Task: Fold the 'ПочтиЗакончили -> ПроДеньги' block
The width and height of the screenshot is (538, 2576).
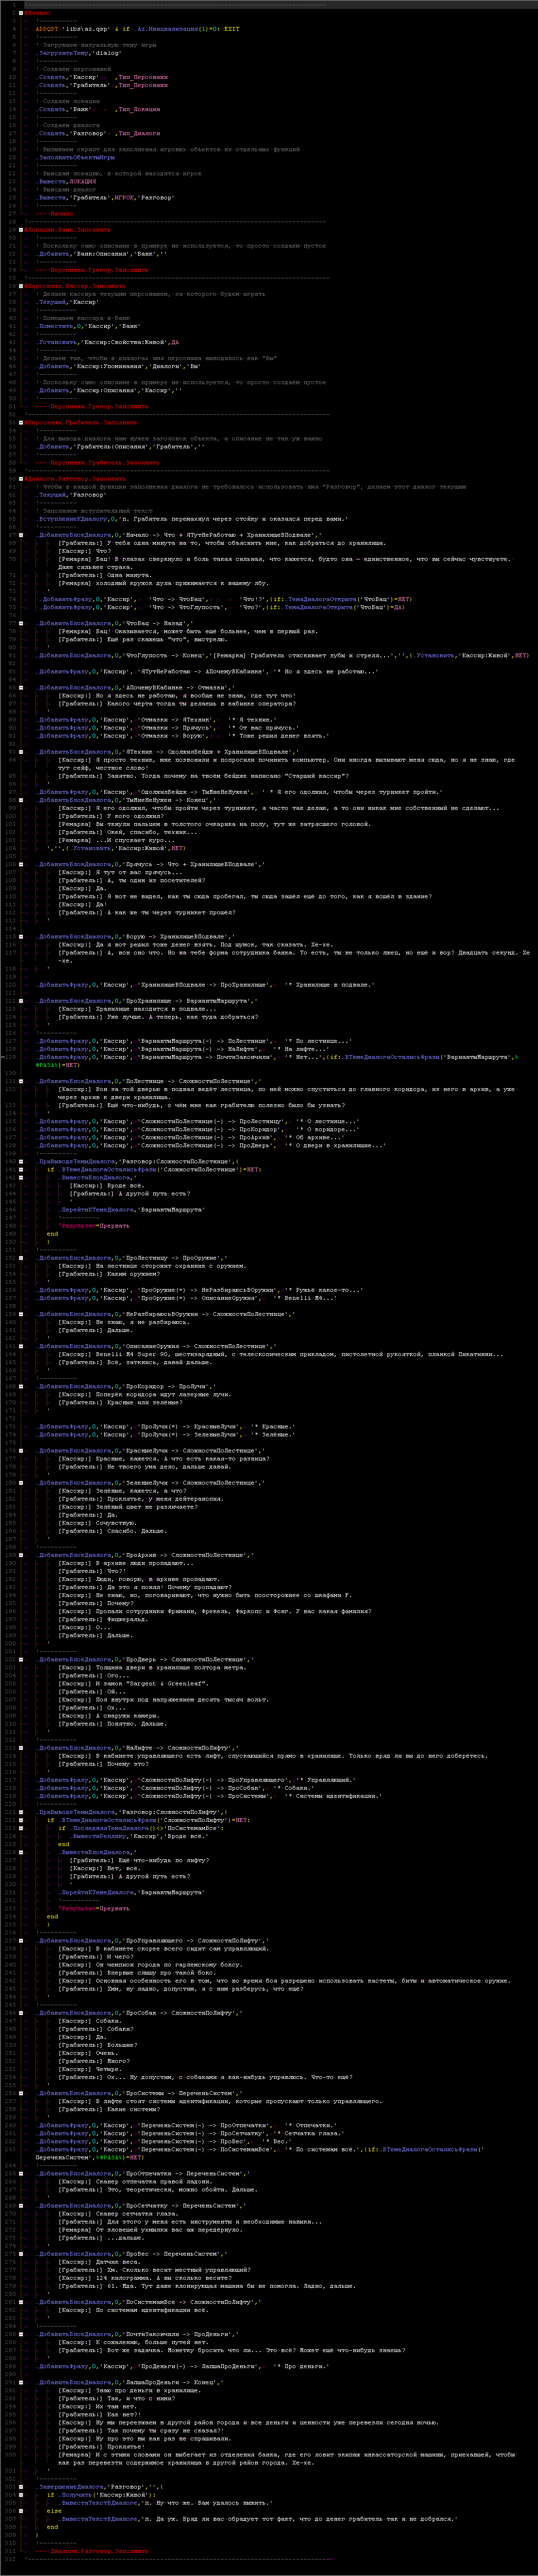Action: pyautogui.click(x=20, y=2333)
